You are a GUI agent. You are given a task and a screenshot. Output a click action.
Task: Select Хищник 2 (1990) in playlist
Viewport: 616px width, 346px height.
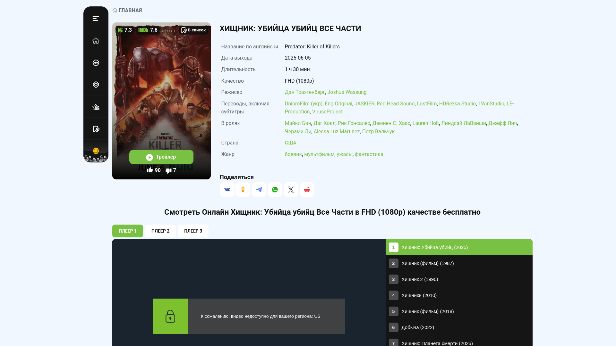[459, 279]
